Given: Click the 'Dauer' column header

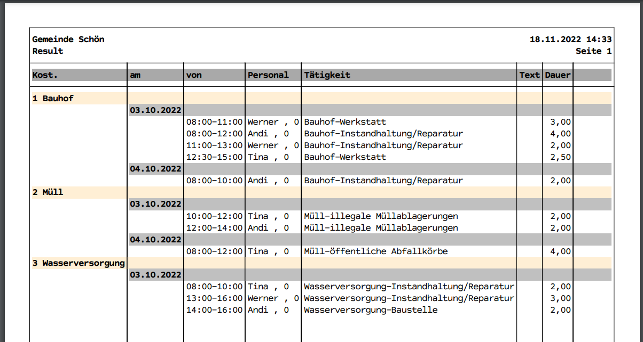Looking at the screenshot, I should 558,75.
